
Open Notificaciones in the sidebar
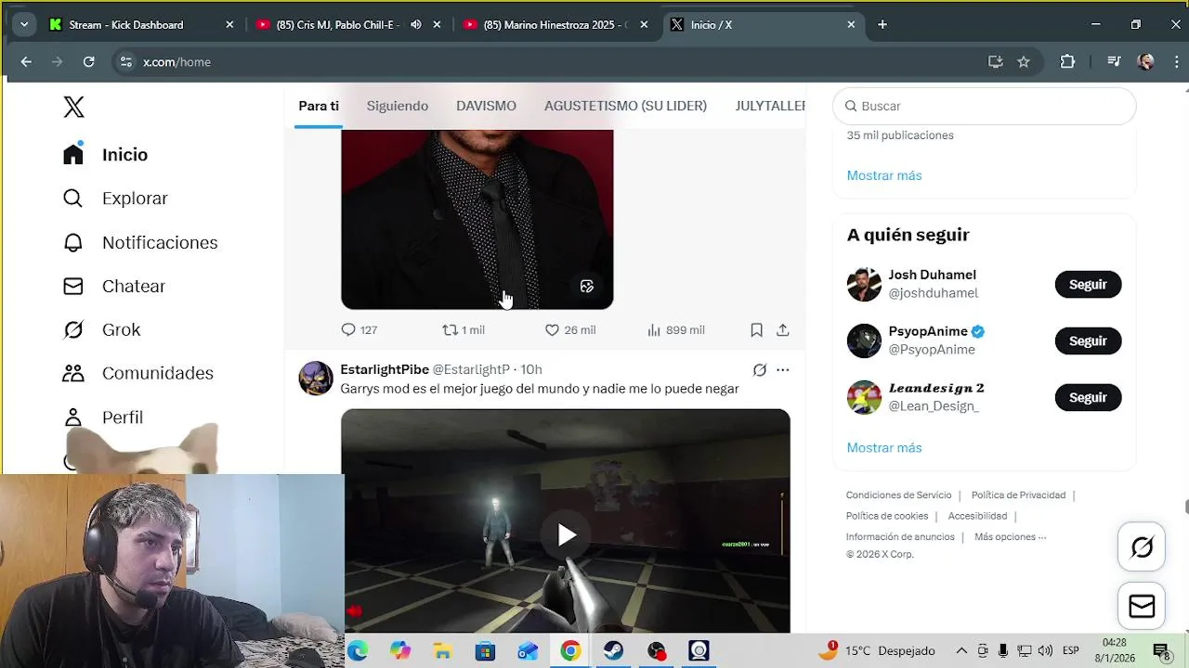139,242
